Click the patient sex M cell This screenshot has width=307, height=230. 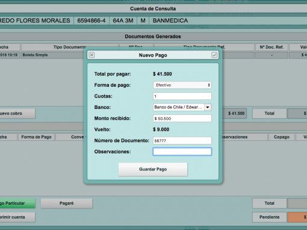coord(143,20)
